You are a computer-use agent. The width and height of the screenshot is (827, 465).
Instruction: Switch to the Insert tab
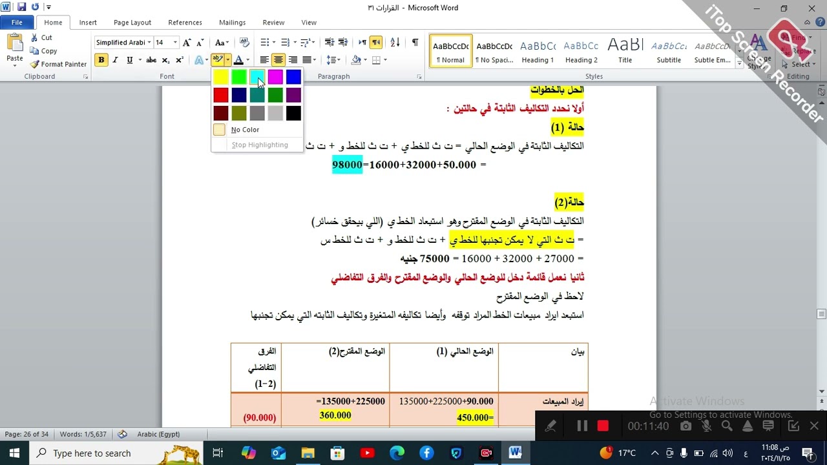click(x=88, y=23)
